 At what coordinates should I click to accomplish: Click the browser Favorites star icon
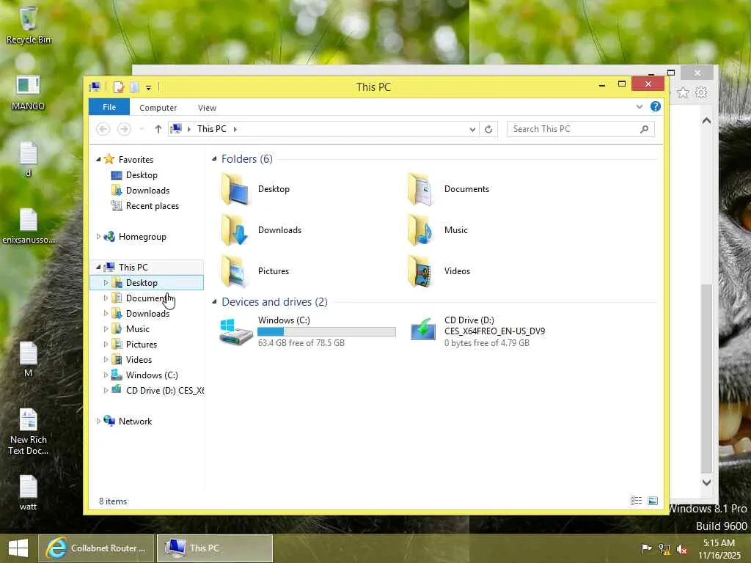[683, 92]
